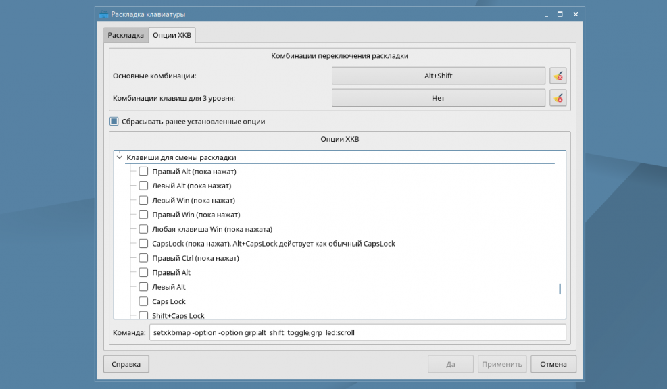Switch to the "Раскладка" tab
Image resolution: width=667 pixels, height=389 pixels.
coord(125,36)
